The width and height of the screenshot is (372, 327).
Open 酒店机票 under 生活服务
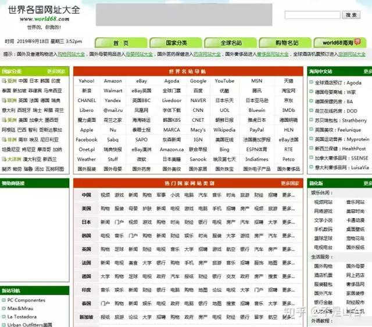[x=323, y=275]
